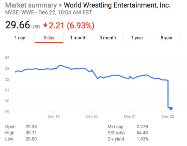Select the 5 year tab

tap(166, 38)
